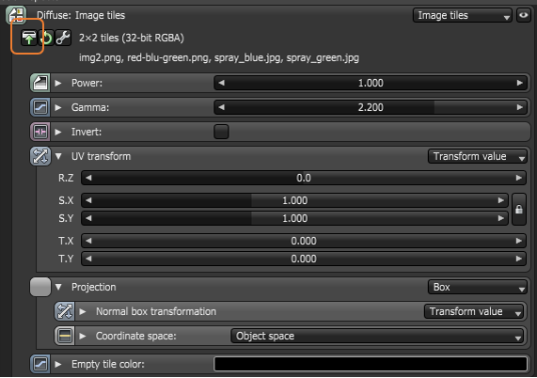Image resolution: width=537 pixels, height=378 pixels.
Task: Click the UV transform pin icon
Action: (x=40, y=156)
